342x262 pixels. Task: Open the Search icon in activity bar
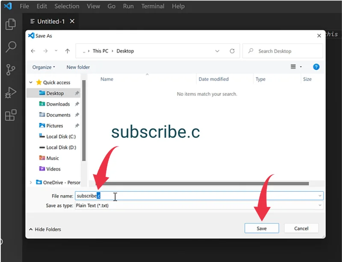11,47
